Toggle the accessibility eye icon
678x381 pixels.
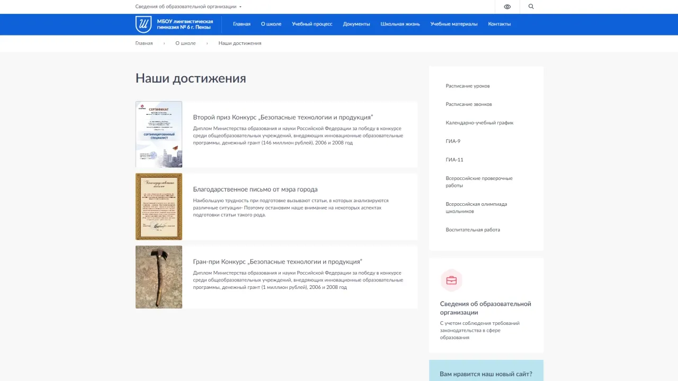coord(507,7)
